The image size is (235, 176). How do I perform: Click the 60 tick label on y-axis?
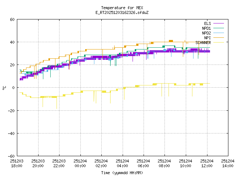(12, 19)
